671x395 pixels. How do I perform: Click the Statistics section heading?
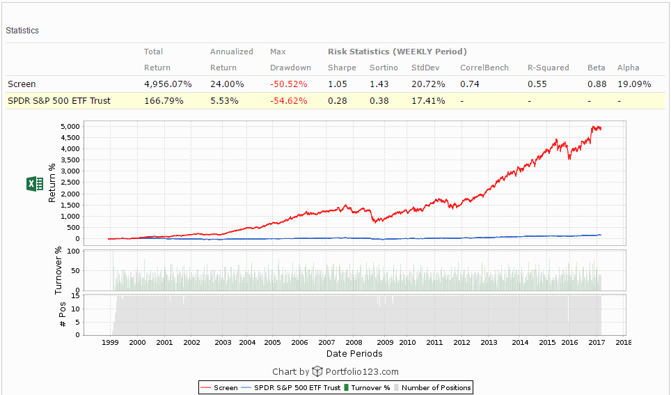coord(22,31)
